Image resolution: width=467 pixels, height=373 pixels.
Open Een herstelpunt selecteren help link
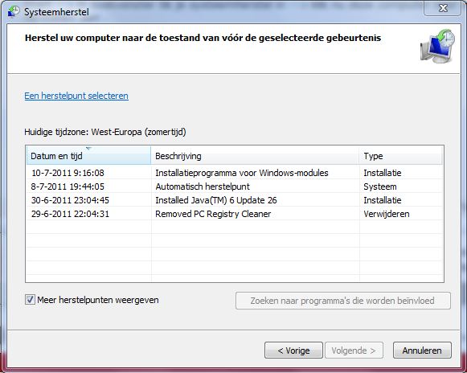point(76,96)
